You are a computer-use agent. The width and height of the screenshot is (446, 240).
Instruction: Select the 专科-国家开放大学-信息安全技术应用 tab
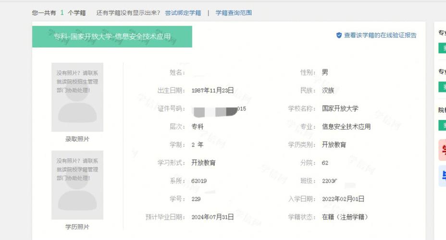(x=112, y=36)
